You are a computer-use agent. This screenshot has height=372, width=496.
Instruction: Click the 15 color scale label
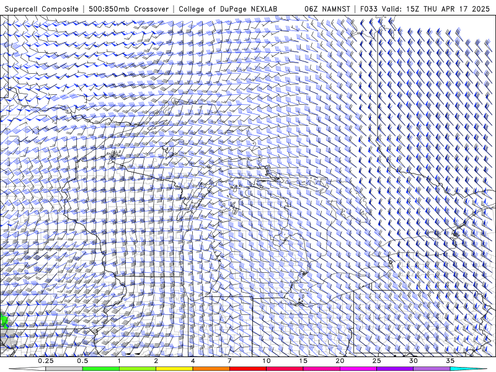[x=303, y=361]
